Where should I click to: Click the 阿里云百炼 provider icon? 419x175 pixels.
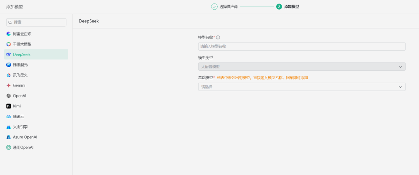pos(9,34)
